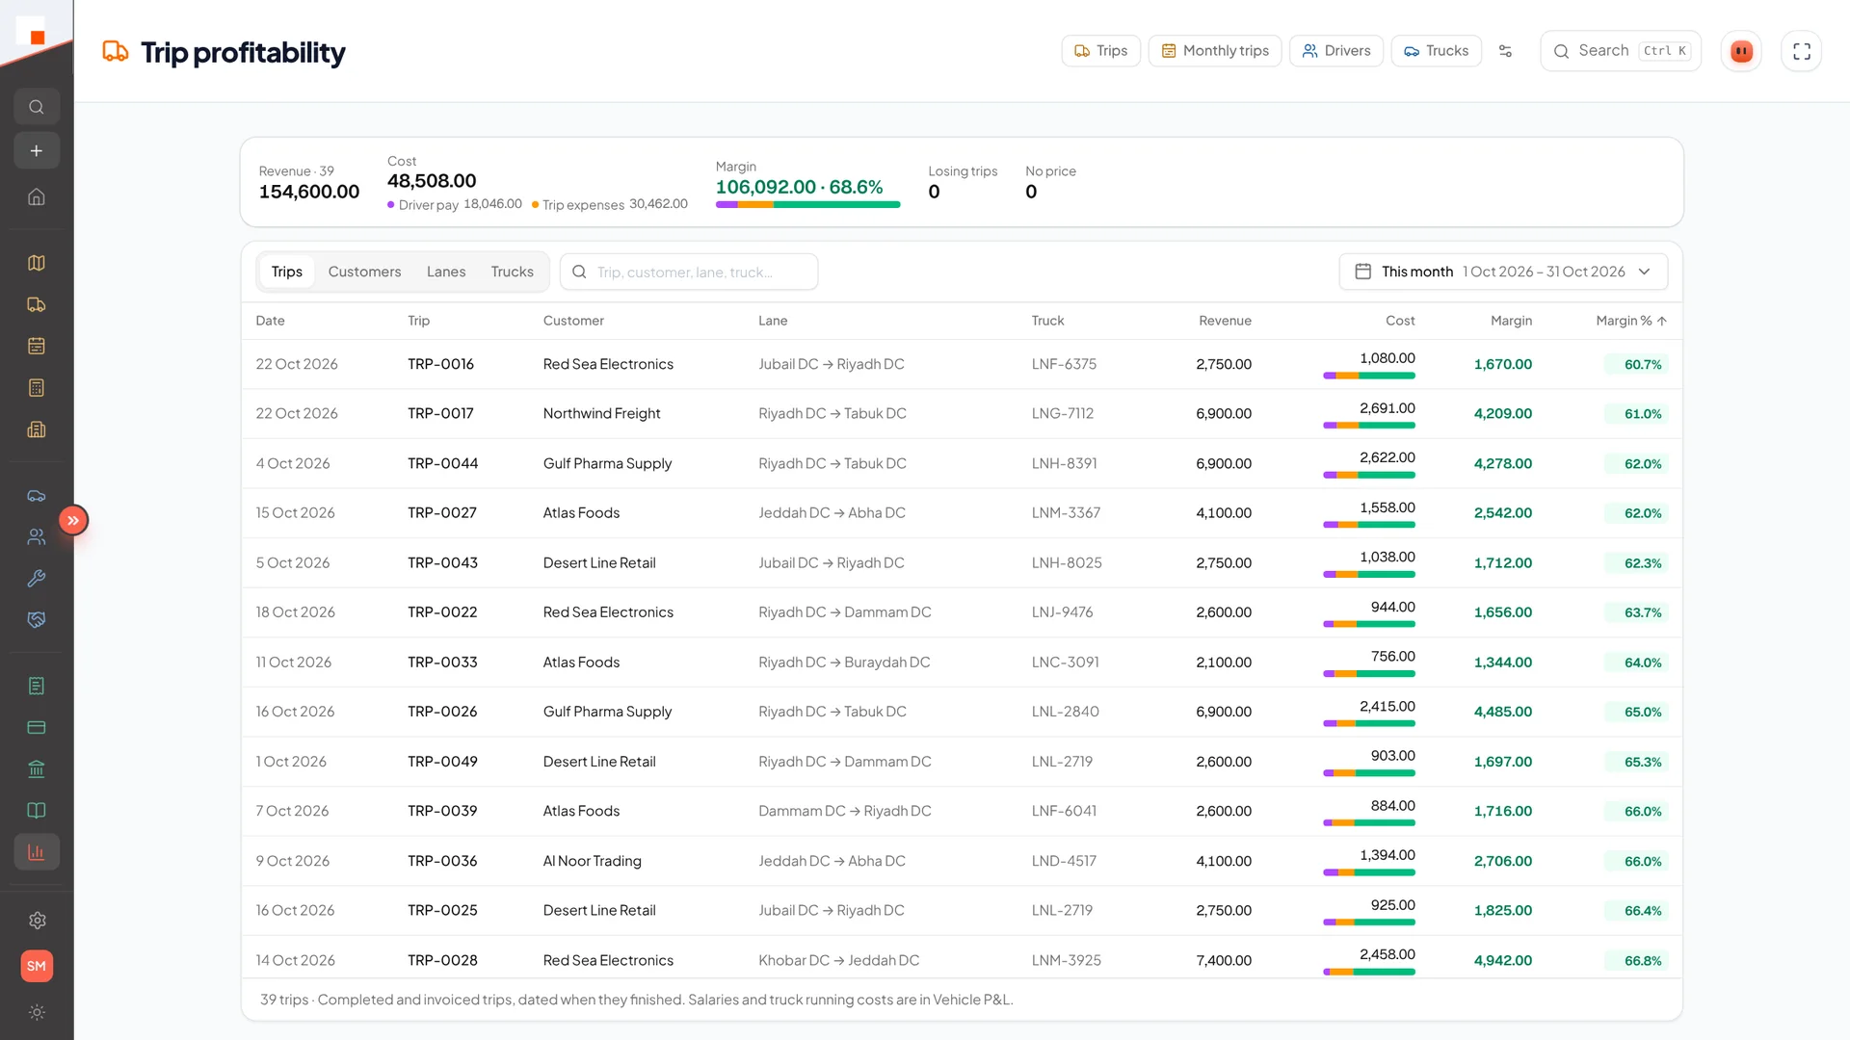1850x1040 pixels.
Task: Open the handshake icon in sidebar
Action: pos(37,620)
